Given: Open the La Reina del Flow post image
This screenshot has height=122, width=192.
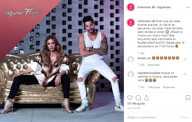Looking at the screenshot, I should click(62, 61).
